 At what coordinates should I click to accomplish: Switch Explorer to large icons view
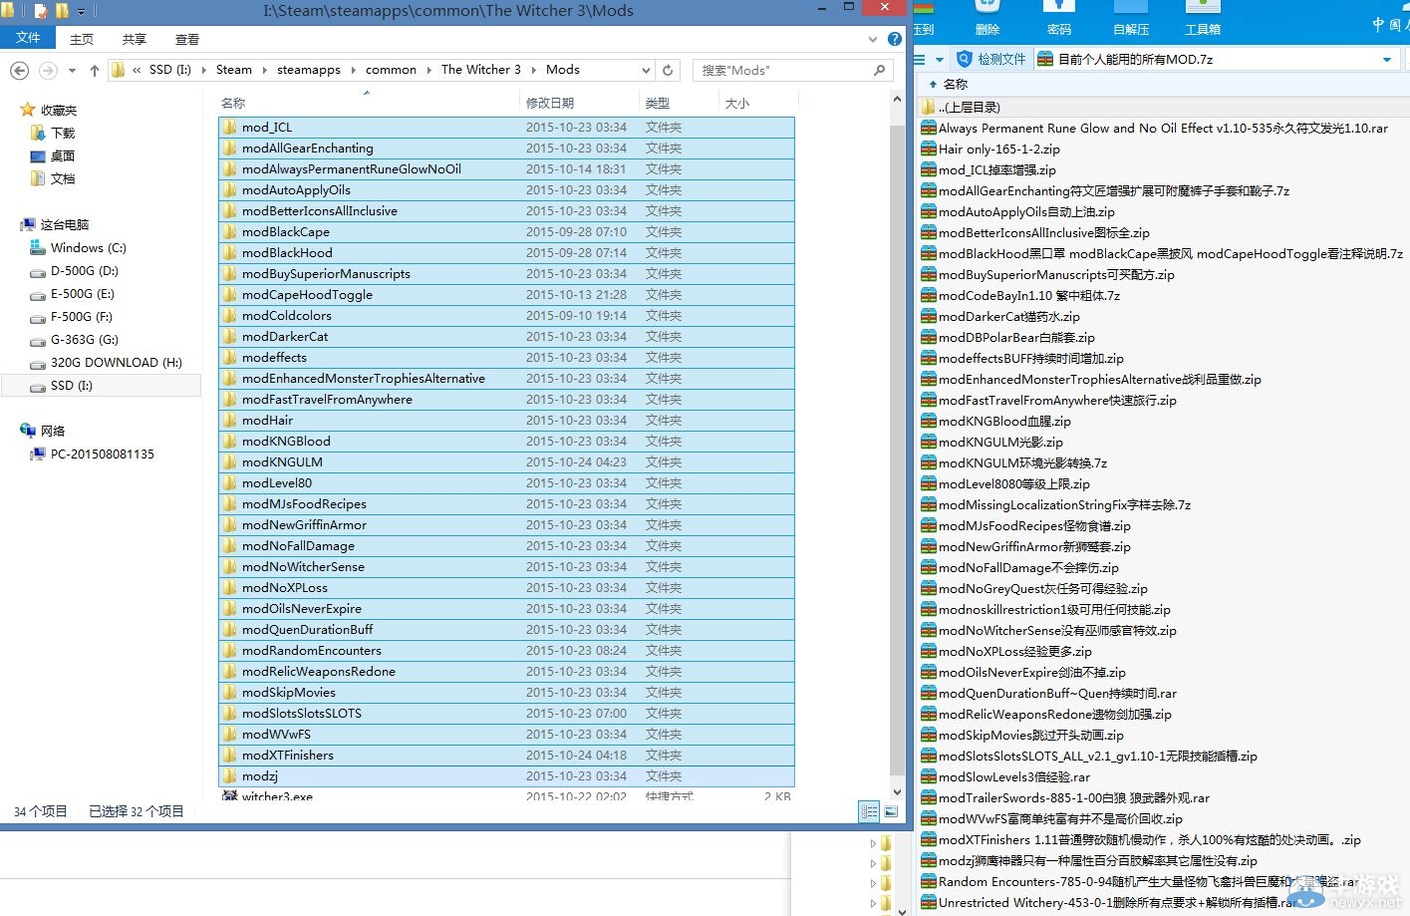pyautogui.click(x=892, y=812)
